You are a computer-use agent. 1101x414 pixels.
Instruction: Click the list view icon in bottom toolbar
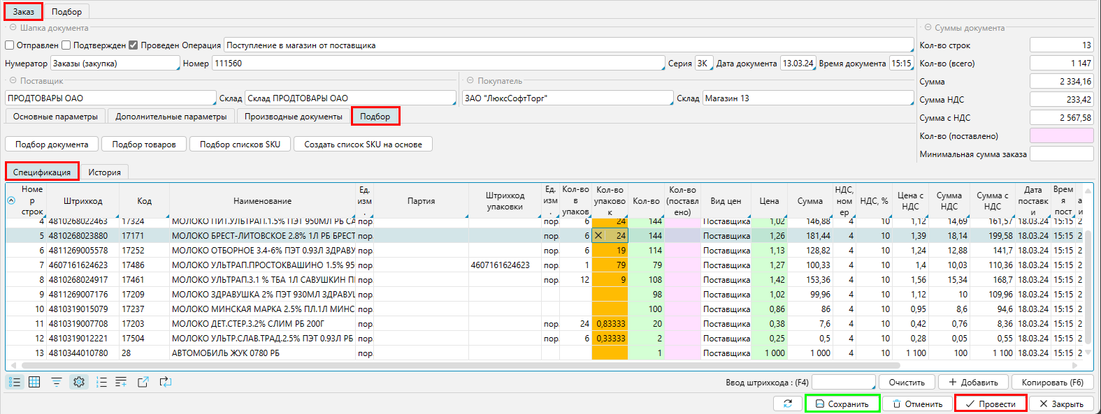pos(15,382)
